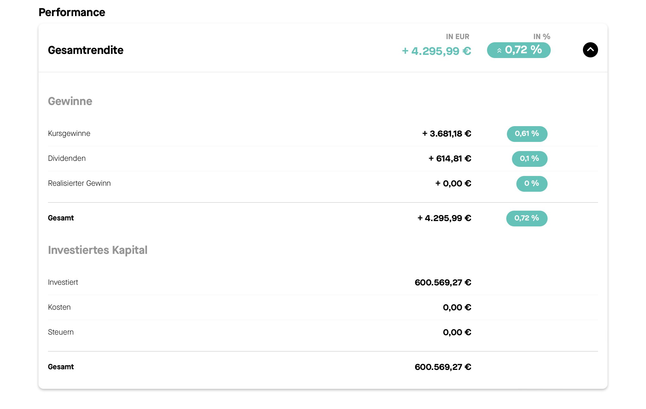Image resolution: width=646 pixels, height=409 pixels.
Task: Click the Gesamtrendite title
Action: [85, 50]
